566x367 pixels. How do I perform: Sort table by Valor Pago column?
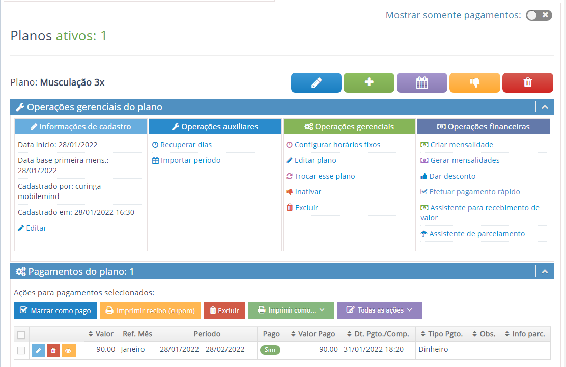tap(313, 334)
